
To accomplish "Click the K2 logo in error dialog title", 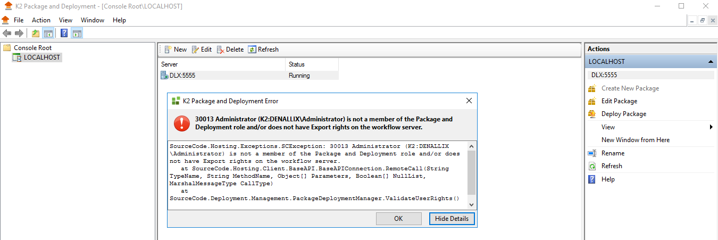I will click(x=176, y=101).
